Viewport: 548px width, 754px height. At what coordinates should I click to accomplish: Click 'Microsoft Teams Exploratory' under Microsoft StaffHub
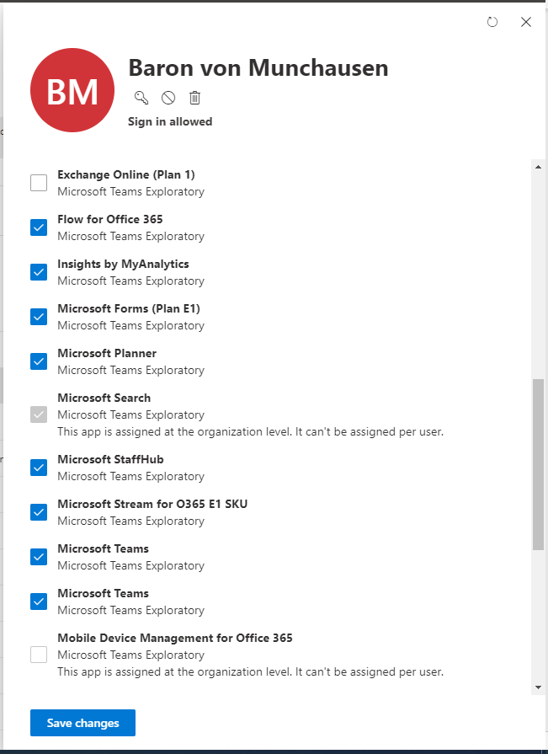pos(131,477)
